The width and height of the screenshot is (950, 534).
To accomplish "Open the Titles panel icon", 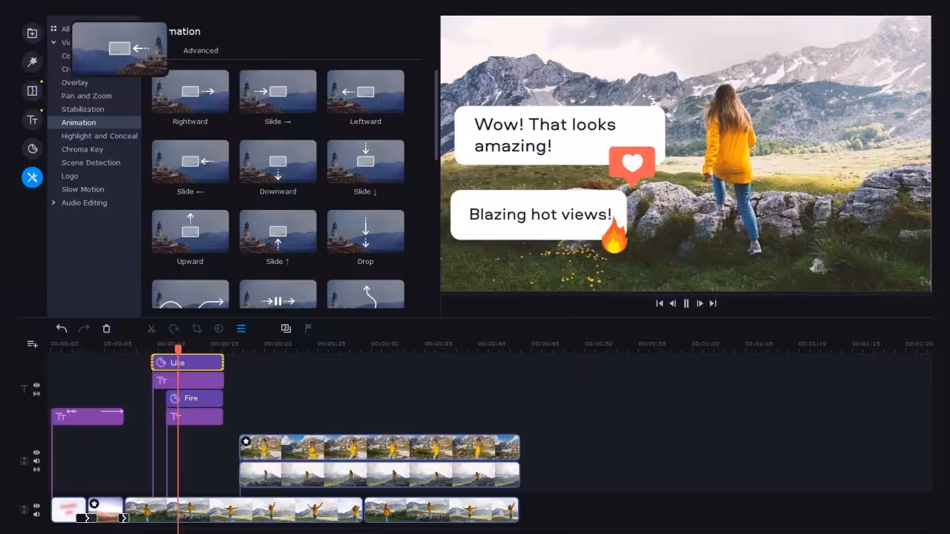I will click(32, 120).
